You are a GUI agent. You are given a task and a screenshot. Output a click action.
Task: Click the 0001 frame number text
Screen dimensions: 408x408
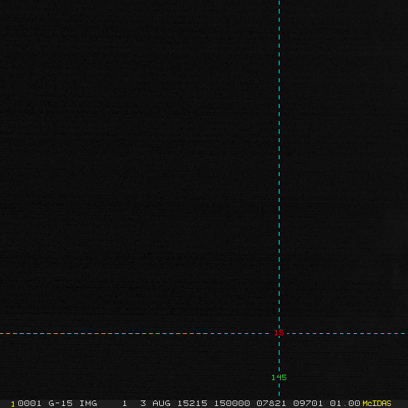pos(30,403)
